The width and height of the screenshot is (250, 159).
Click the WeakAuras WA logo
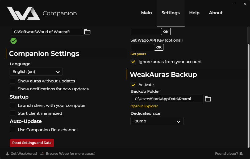pyautogui.click(x=23, y=13)
